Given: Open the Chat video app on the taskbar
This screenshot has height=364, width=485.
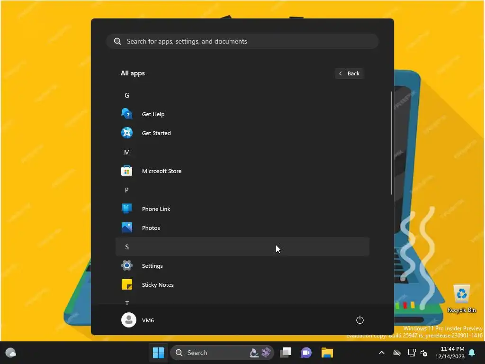Looking at the screenshot, I should click(x=306, y=353).
